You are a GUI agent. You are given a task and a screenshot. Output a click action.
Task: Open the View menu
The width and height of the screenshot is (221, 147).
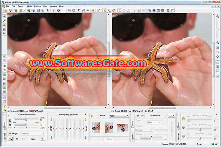point(45,6)
